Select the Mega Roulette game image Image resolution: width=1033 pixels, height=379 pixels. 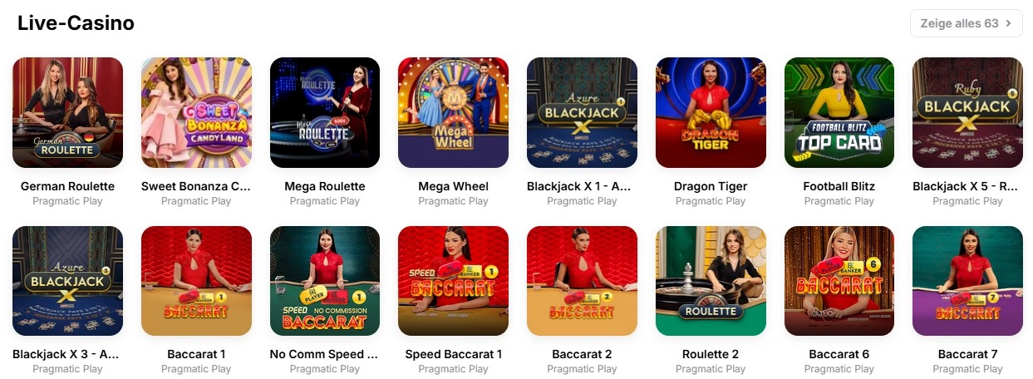pos(325,112)
